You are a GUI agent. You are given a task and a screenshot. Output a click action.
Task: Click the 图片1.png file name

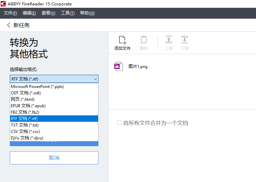(138, 67)
